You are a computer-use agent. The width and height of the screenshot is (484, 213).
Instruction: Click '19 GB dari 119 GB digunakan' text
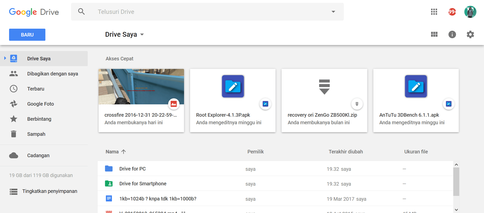tap(41, 175)
